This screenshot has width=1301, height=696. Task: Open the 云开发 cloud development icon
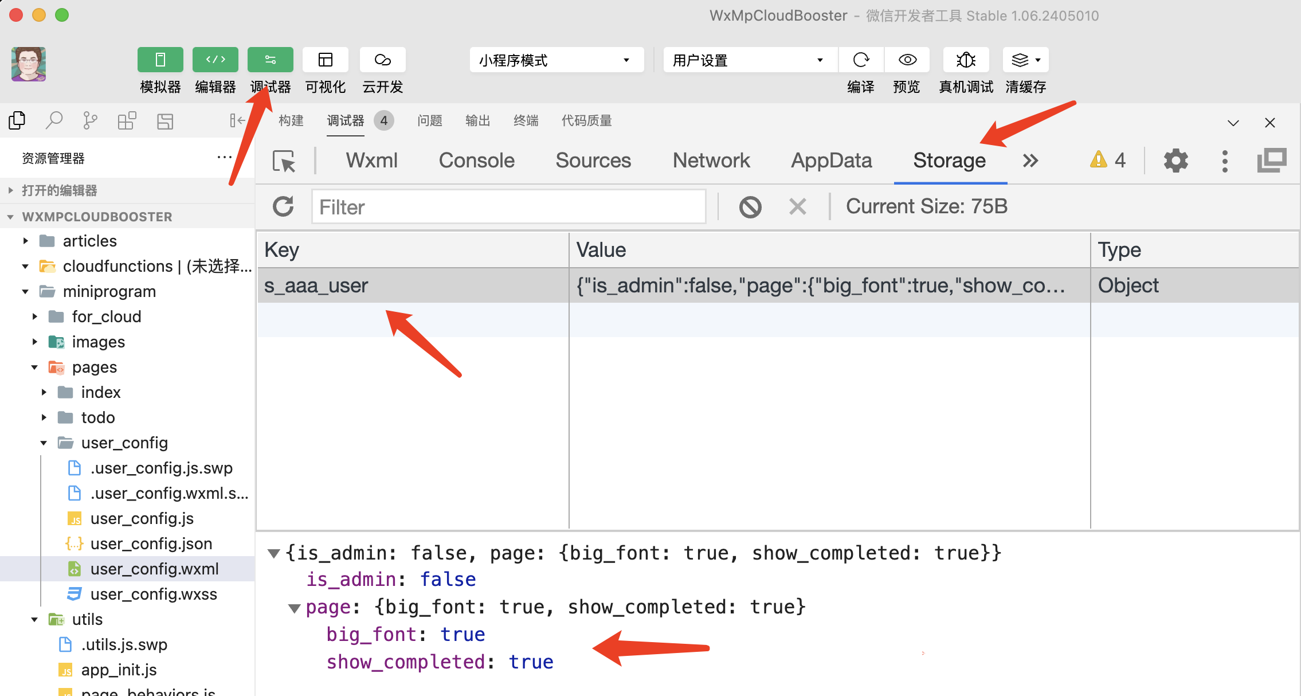coord(382,60)
